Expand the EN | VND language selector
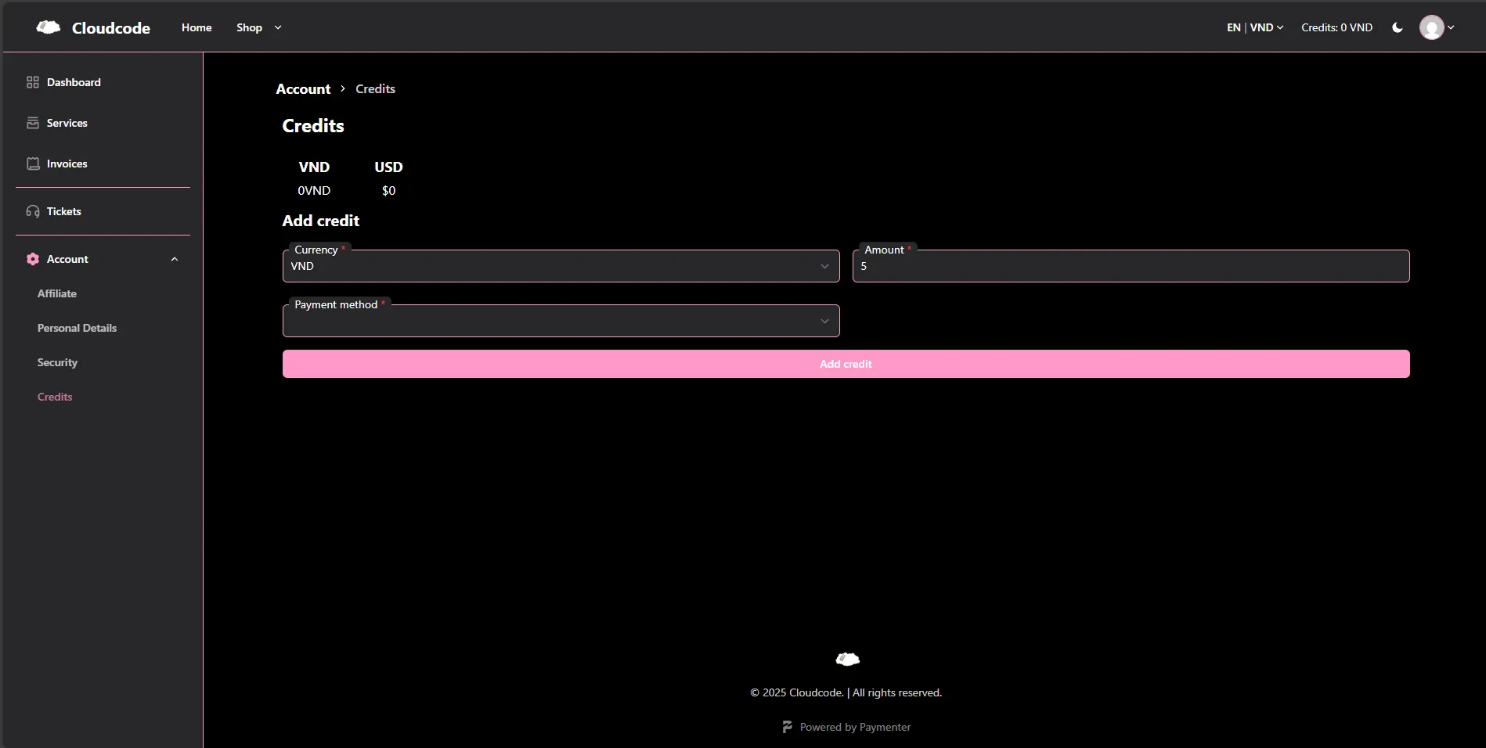Image resolution: width=1486 pixels, height=748 pixels. click(1254, 27)
